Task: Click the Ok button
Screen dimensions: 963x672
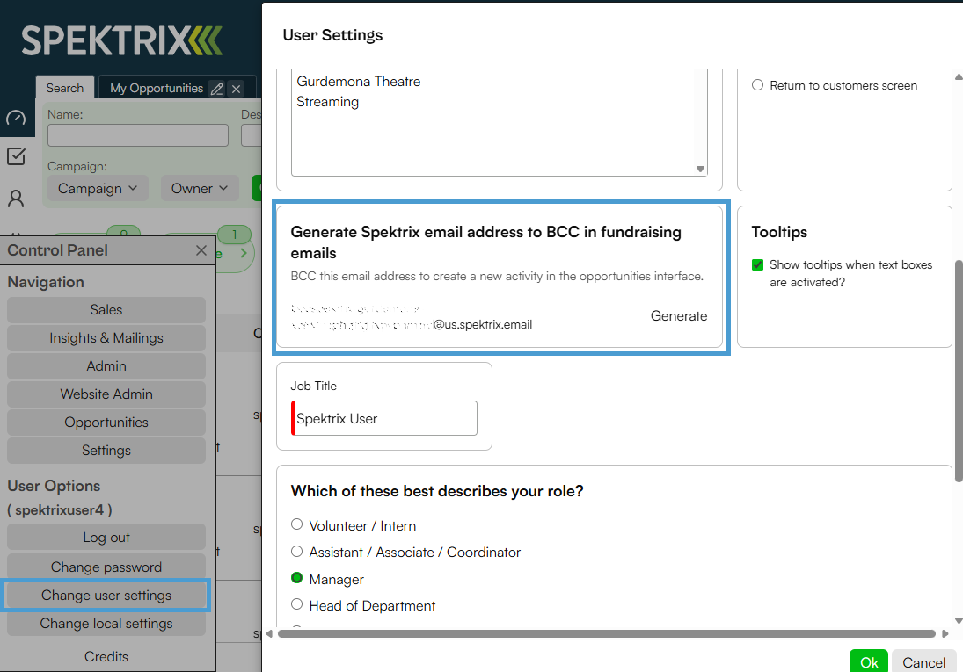Action: coord(869,661)
